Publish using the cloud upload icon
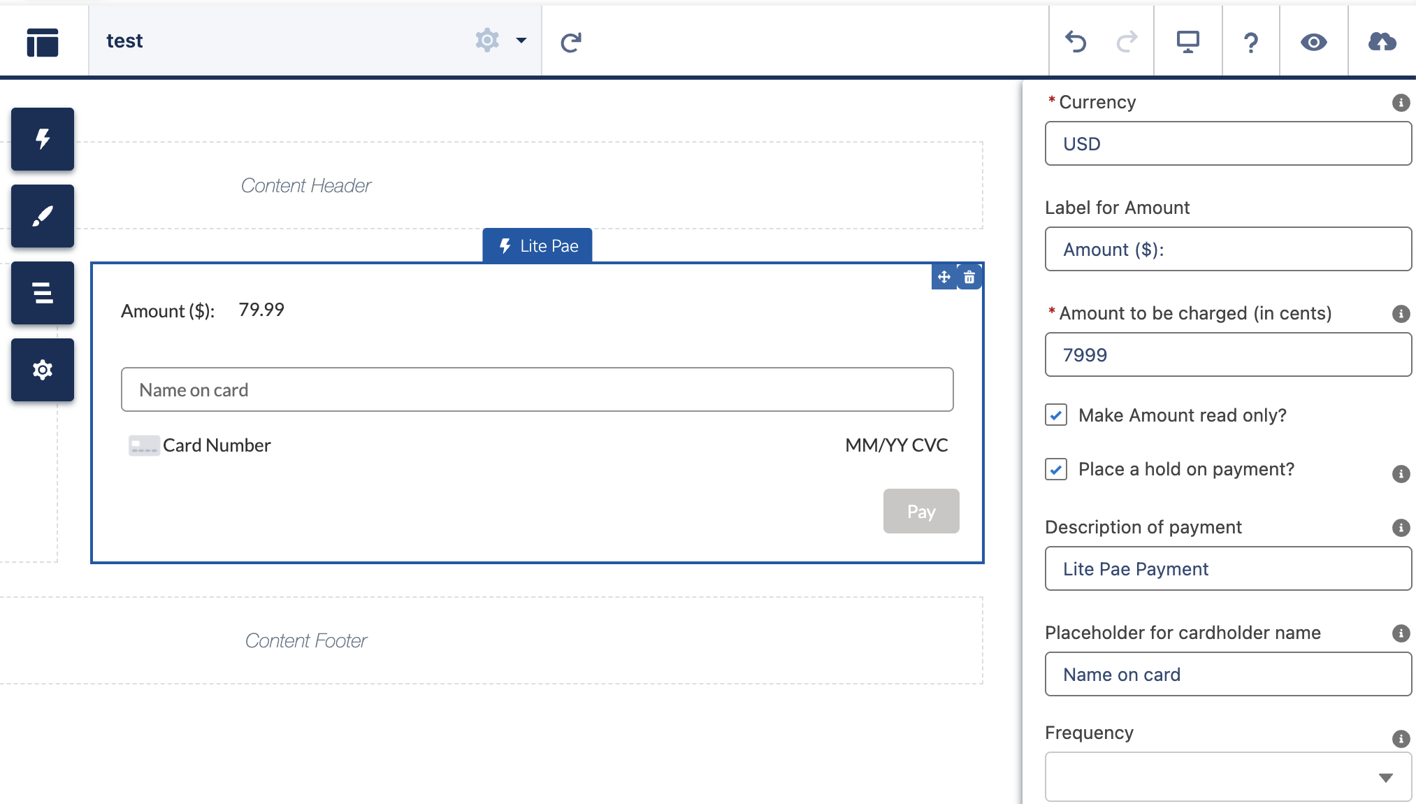This screenshot has height=804, width=1416. point(1382,42)
